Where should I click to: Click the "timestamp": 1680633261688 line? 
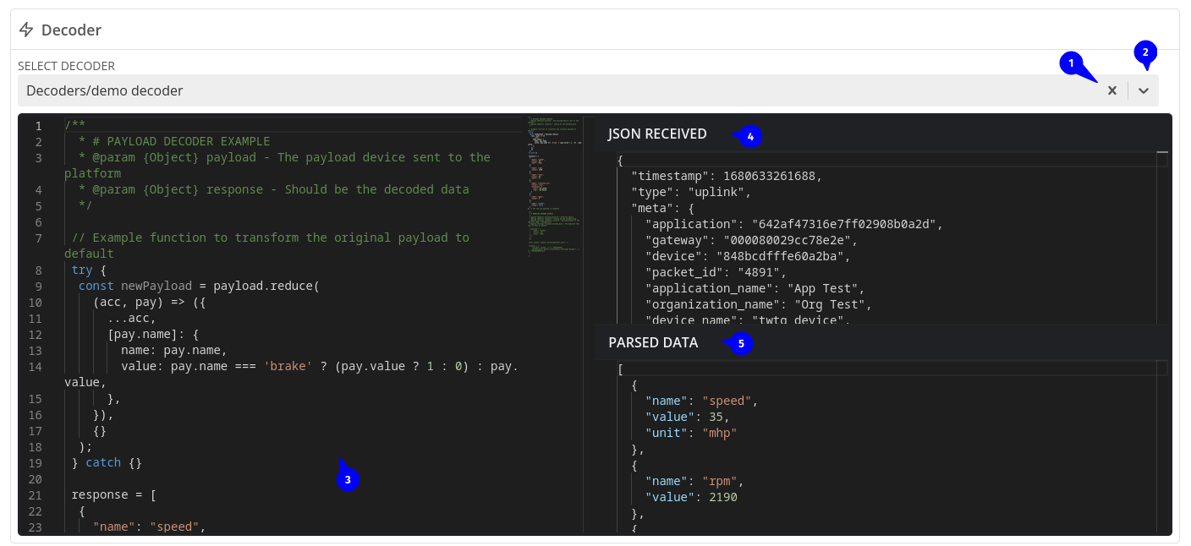tap(727, 176)
